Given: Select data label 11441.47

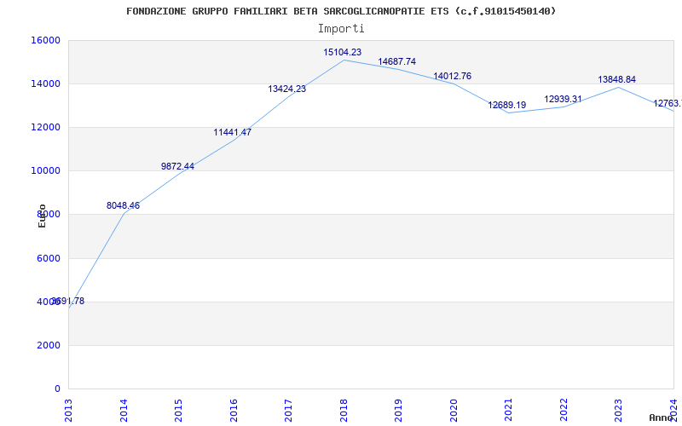Looking at the screenshot, I should tap(232, 132).
